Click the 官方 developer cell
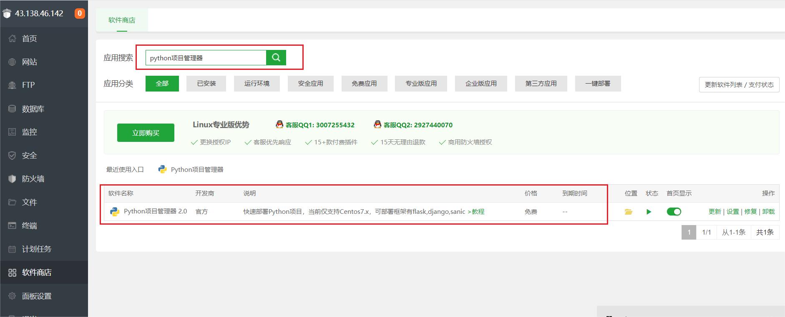Screen dimensions: 785x317 coord(201,212)
